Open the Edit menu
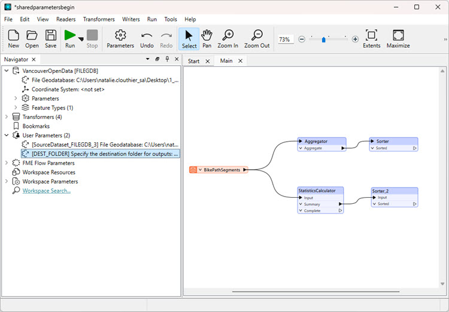This screenshot has width=449, height=312. click(25, 19)
